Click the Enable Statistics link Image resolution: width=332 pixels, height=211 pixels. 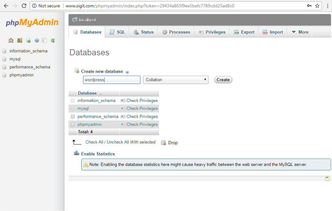click(x=98, y=154)
